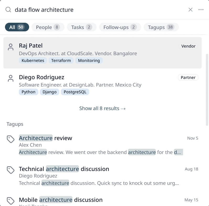Click the results list vertical scrollbar
Viewport: 209px width, 206px height.
pyautogui.click(x=207, y=90)
